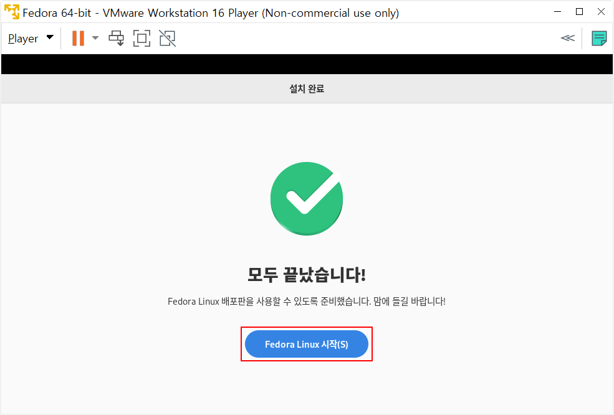Viewport: 614px width, 415px height.
Task: Expand the black arrow beside Player
Action: (50, 37)
